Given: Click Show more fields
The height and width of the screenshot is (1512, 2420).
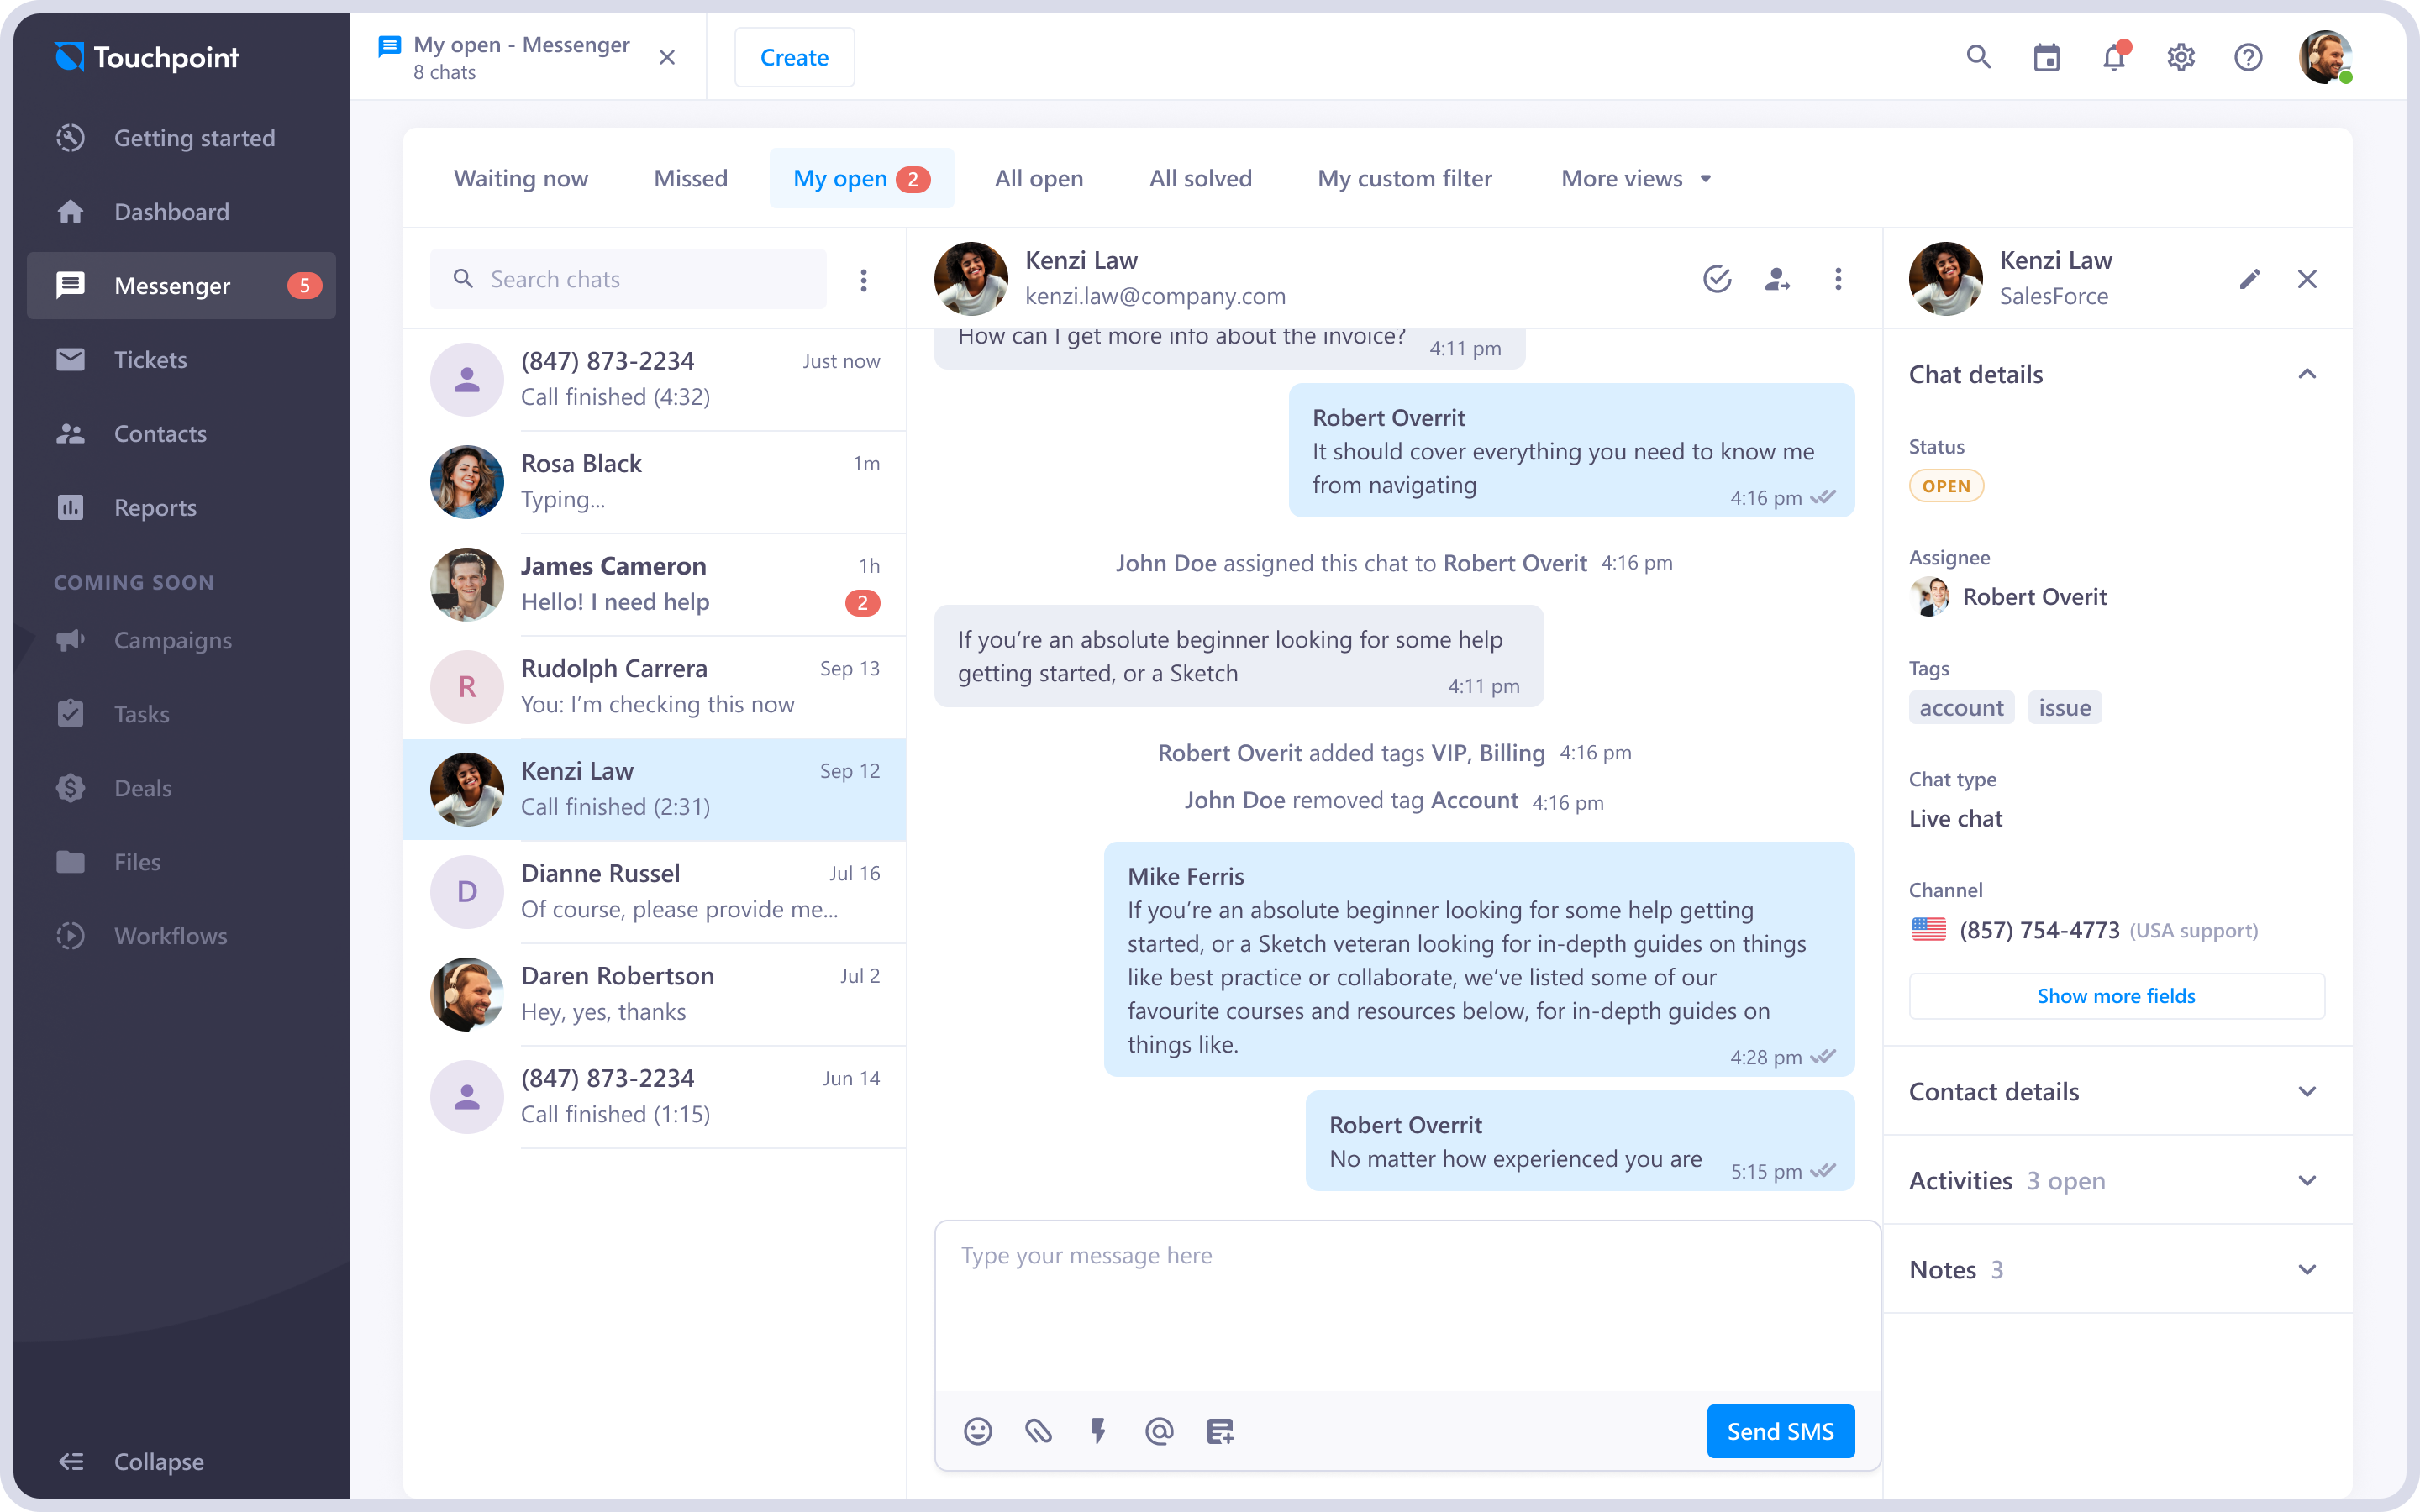Looking at the screenshot, I should pos(2116,995).
